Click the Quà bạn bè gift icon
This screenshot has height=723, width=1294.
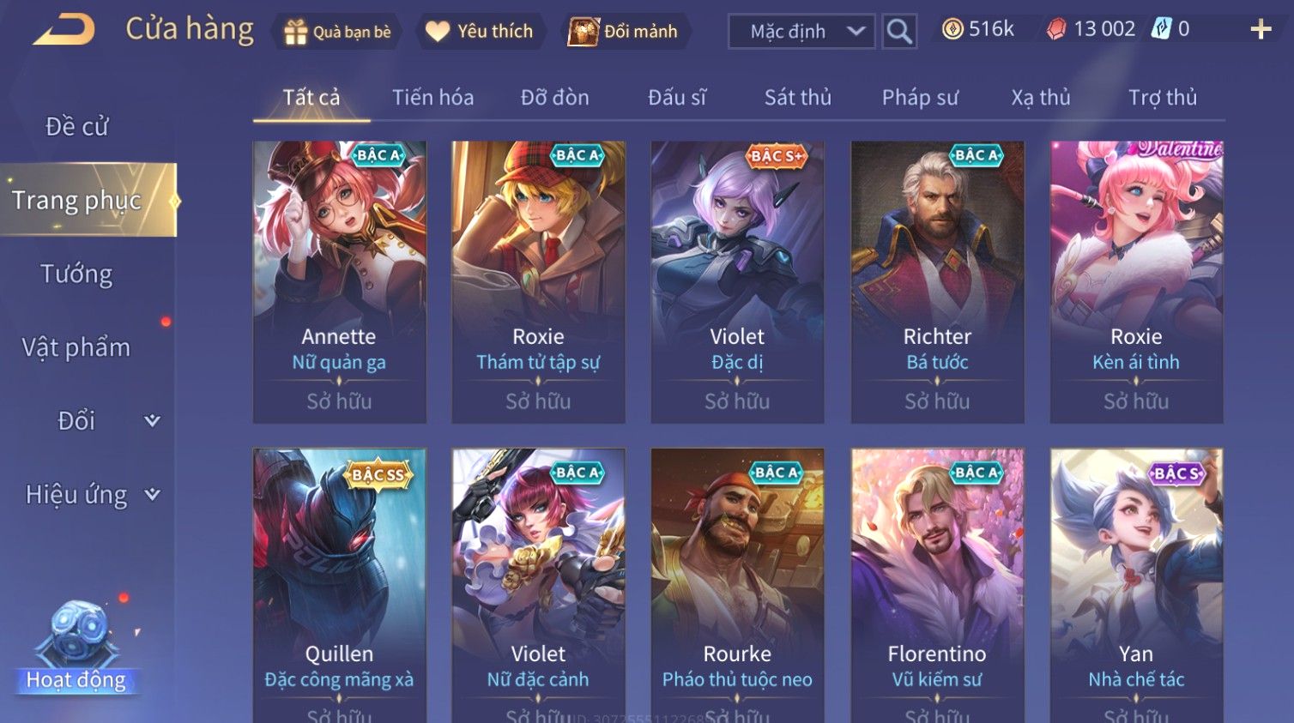pos(296,32)
